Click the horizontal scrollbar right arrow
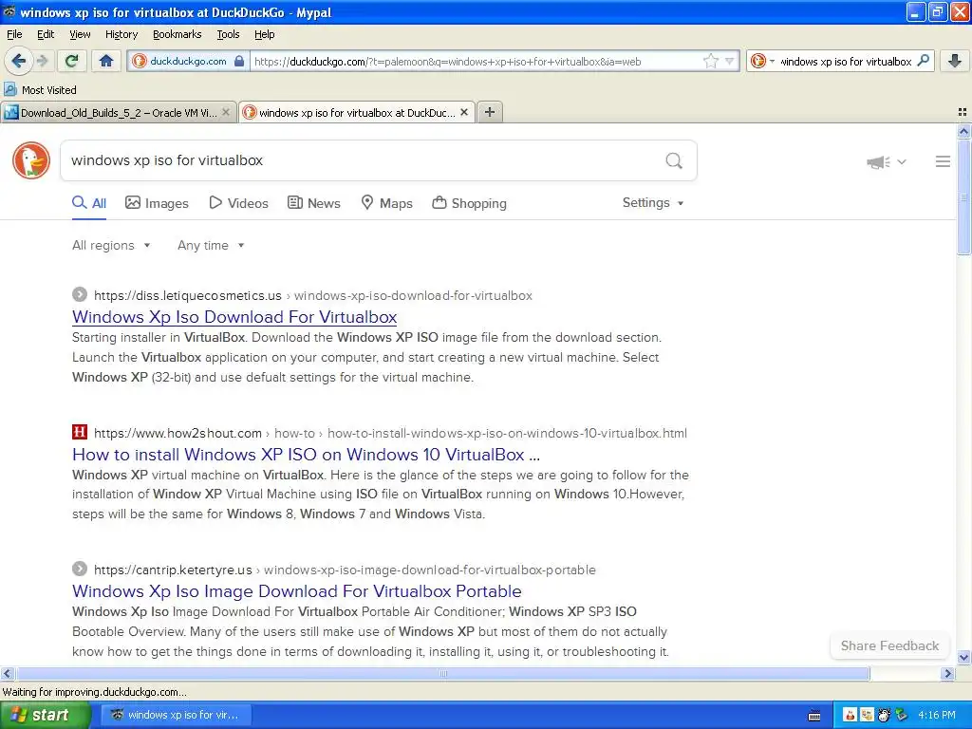 point(947,674)
